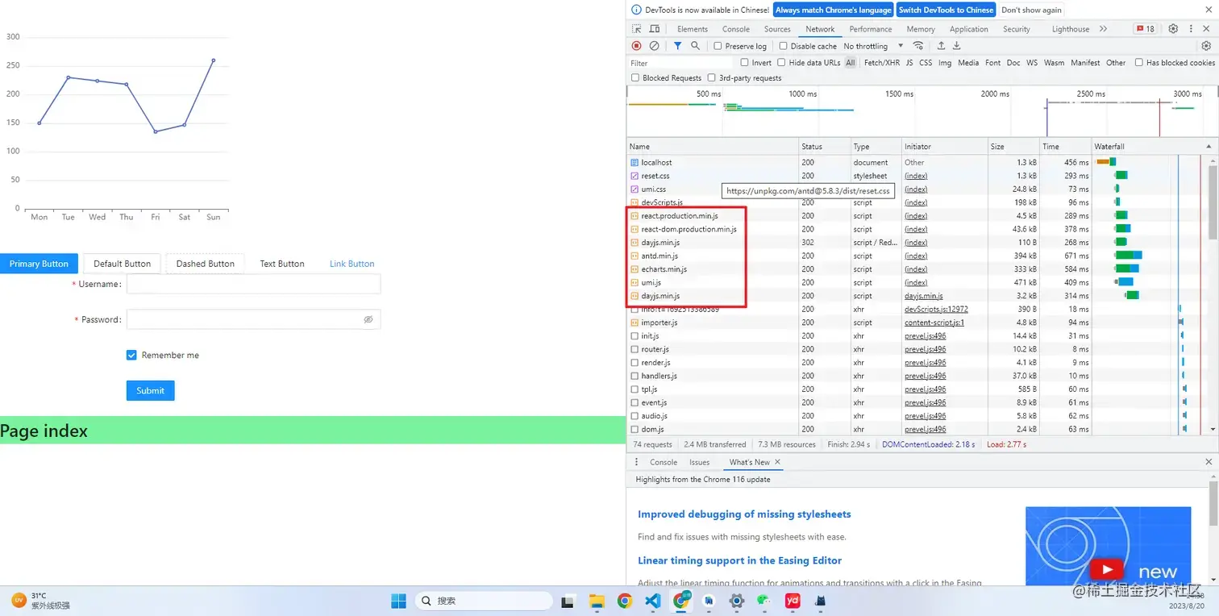
Task: Sort by Waterfall column arrow
Action: tap(1208, 146)
